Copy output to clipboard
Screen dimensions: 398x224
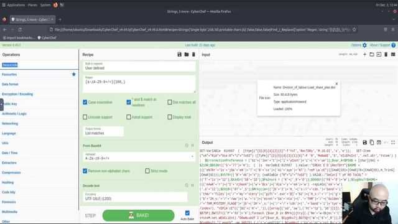pos(372,142)
